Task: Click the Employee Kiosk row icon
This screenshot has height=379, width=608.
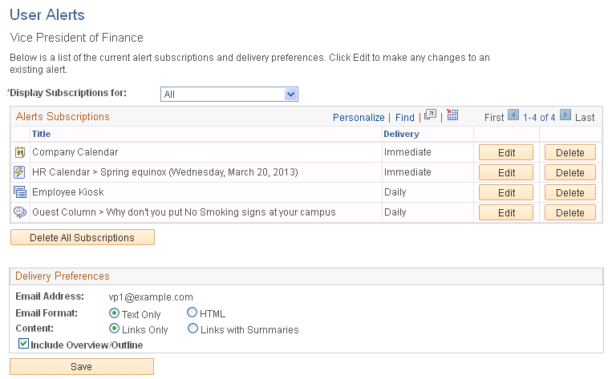Action: point(20,192)
